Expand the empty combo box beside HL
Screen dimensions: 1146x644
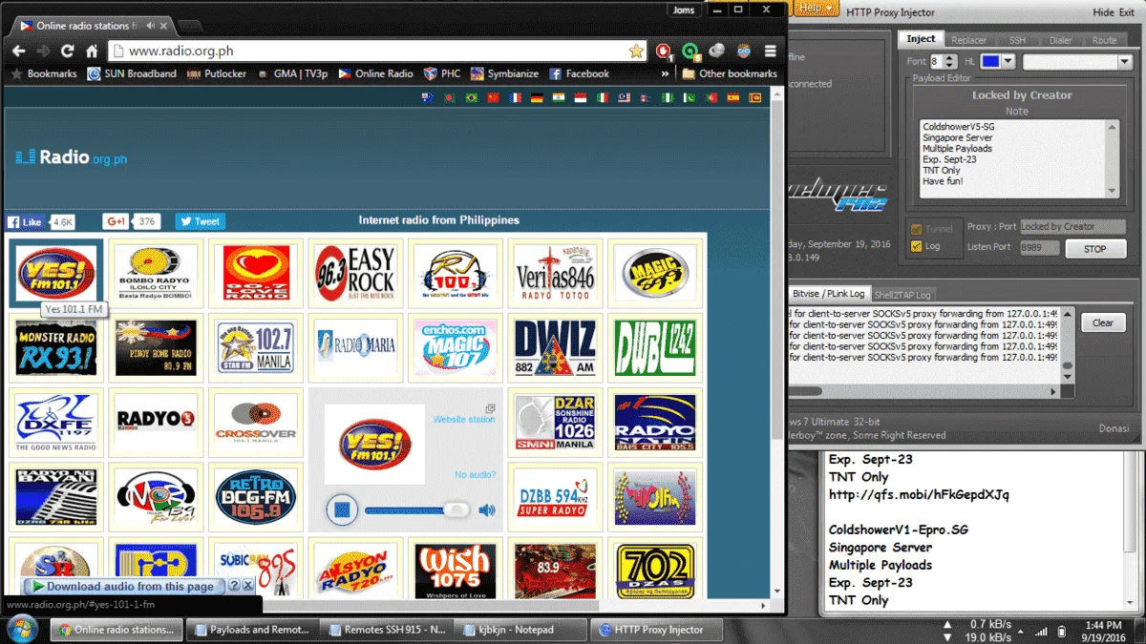tap(1123, 61)
